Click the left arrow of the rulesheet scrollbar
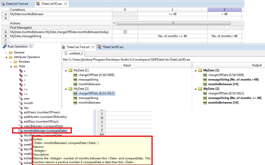Viewport: 265px width, 165px height. pyautogui.click(x=114, y=23)
